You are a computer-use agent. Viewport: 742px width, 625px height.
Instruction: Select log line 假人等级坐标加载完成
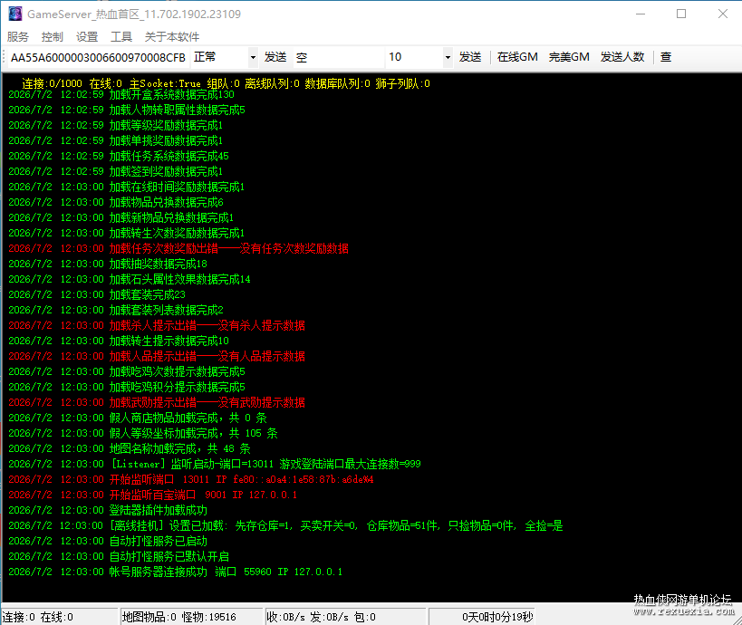[x=143, y=433]
